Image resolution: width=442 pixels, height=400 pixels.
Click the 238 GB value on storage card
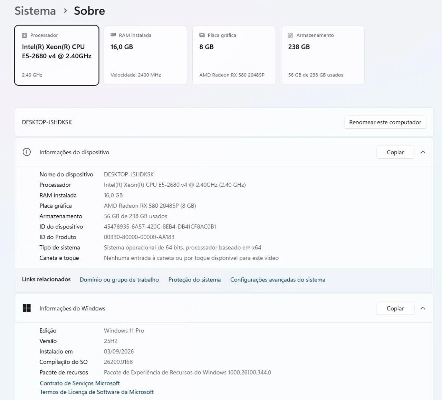click(x=299, y=47)
